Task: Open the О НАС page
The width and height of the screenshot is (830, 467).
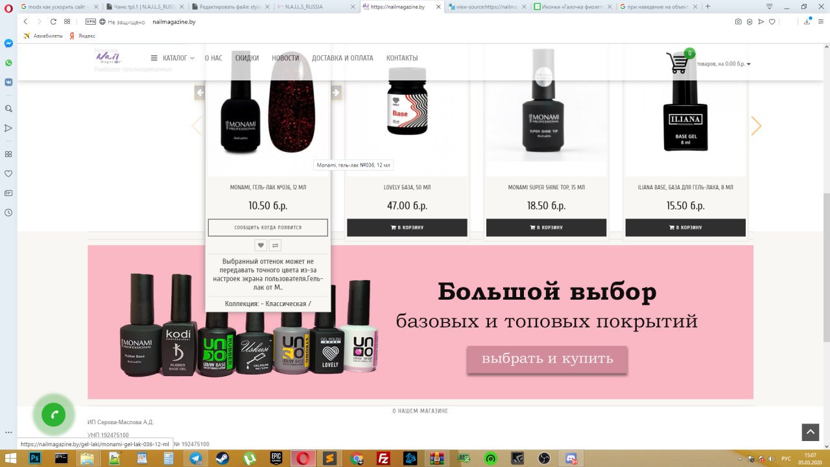Action: (213, 58)
